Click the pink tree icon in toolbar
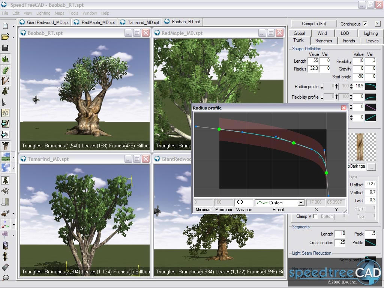 pos(5,235)
